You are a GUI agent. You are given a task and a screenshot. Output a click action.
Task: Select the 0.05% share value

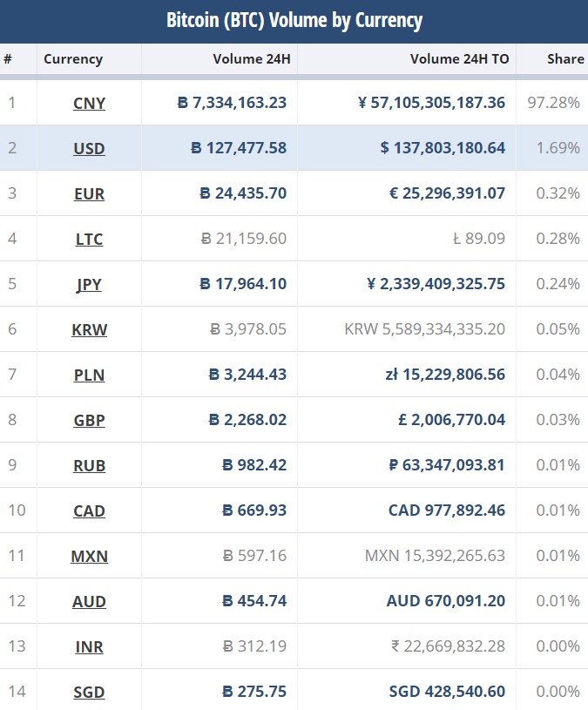[x=558, y=329]
